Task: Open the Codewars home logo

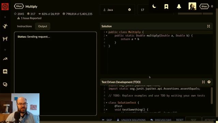Action: tap(5, 6)
